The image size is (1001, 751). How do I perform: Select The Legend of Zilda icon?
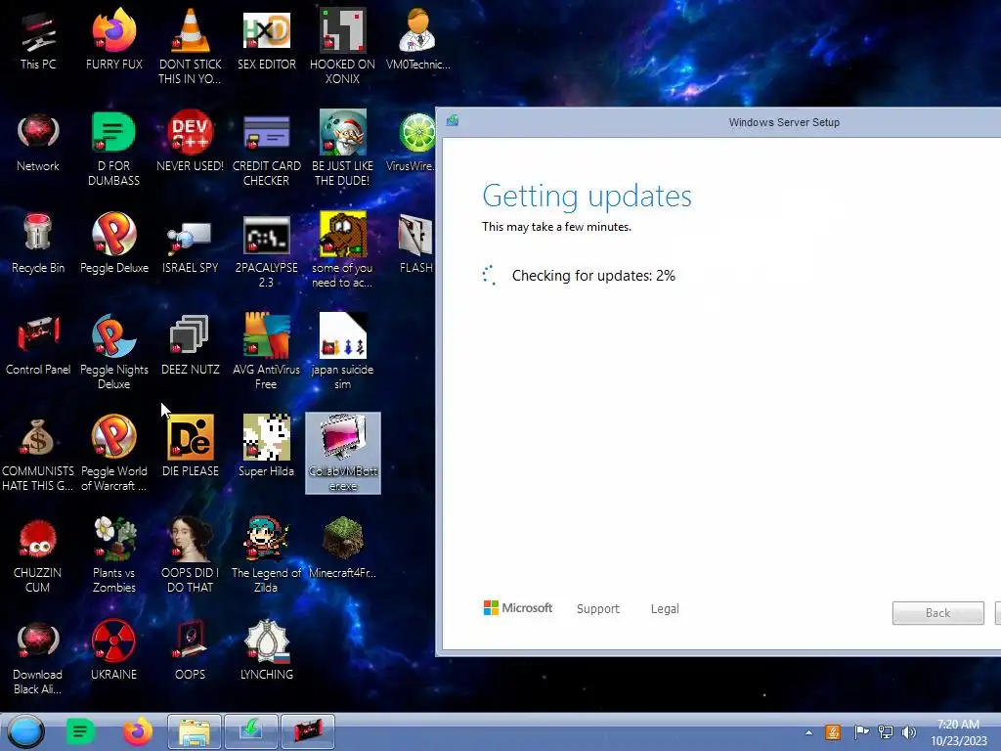point(266,555)
